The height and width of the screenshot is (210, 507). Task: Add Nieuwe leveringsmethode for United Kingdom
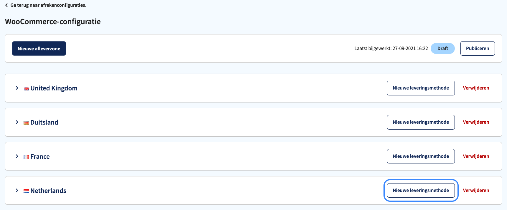[x=421, y=88]
